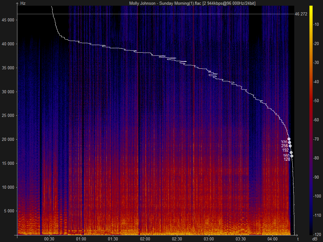Screen dimensions: 323x242
Task: Click the '-60' dB scale label
Action: (316, 120)
